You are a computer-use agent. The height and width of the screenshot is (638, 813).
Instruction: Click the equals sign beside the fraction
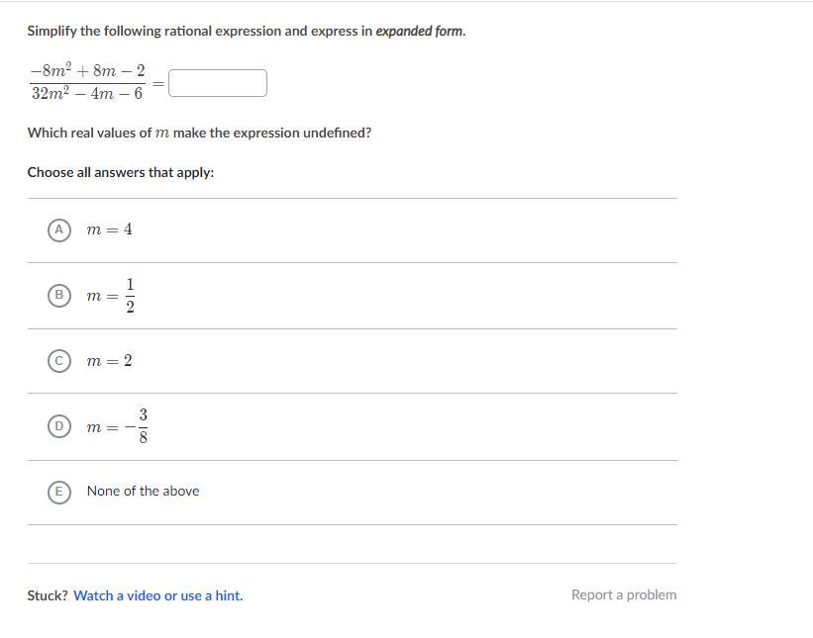tap(158, 83)
